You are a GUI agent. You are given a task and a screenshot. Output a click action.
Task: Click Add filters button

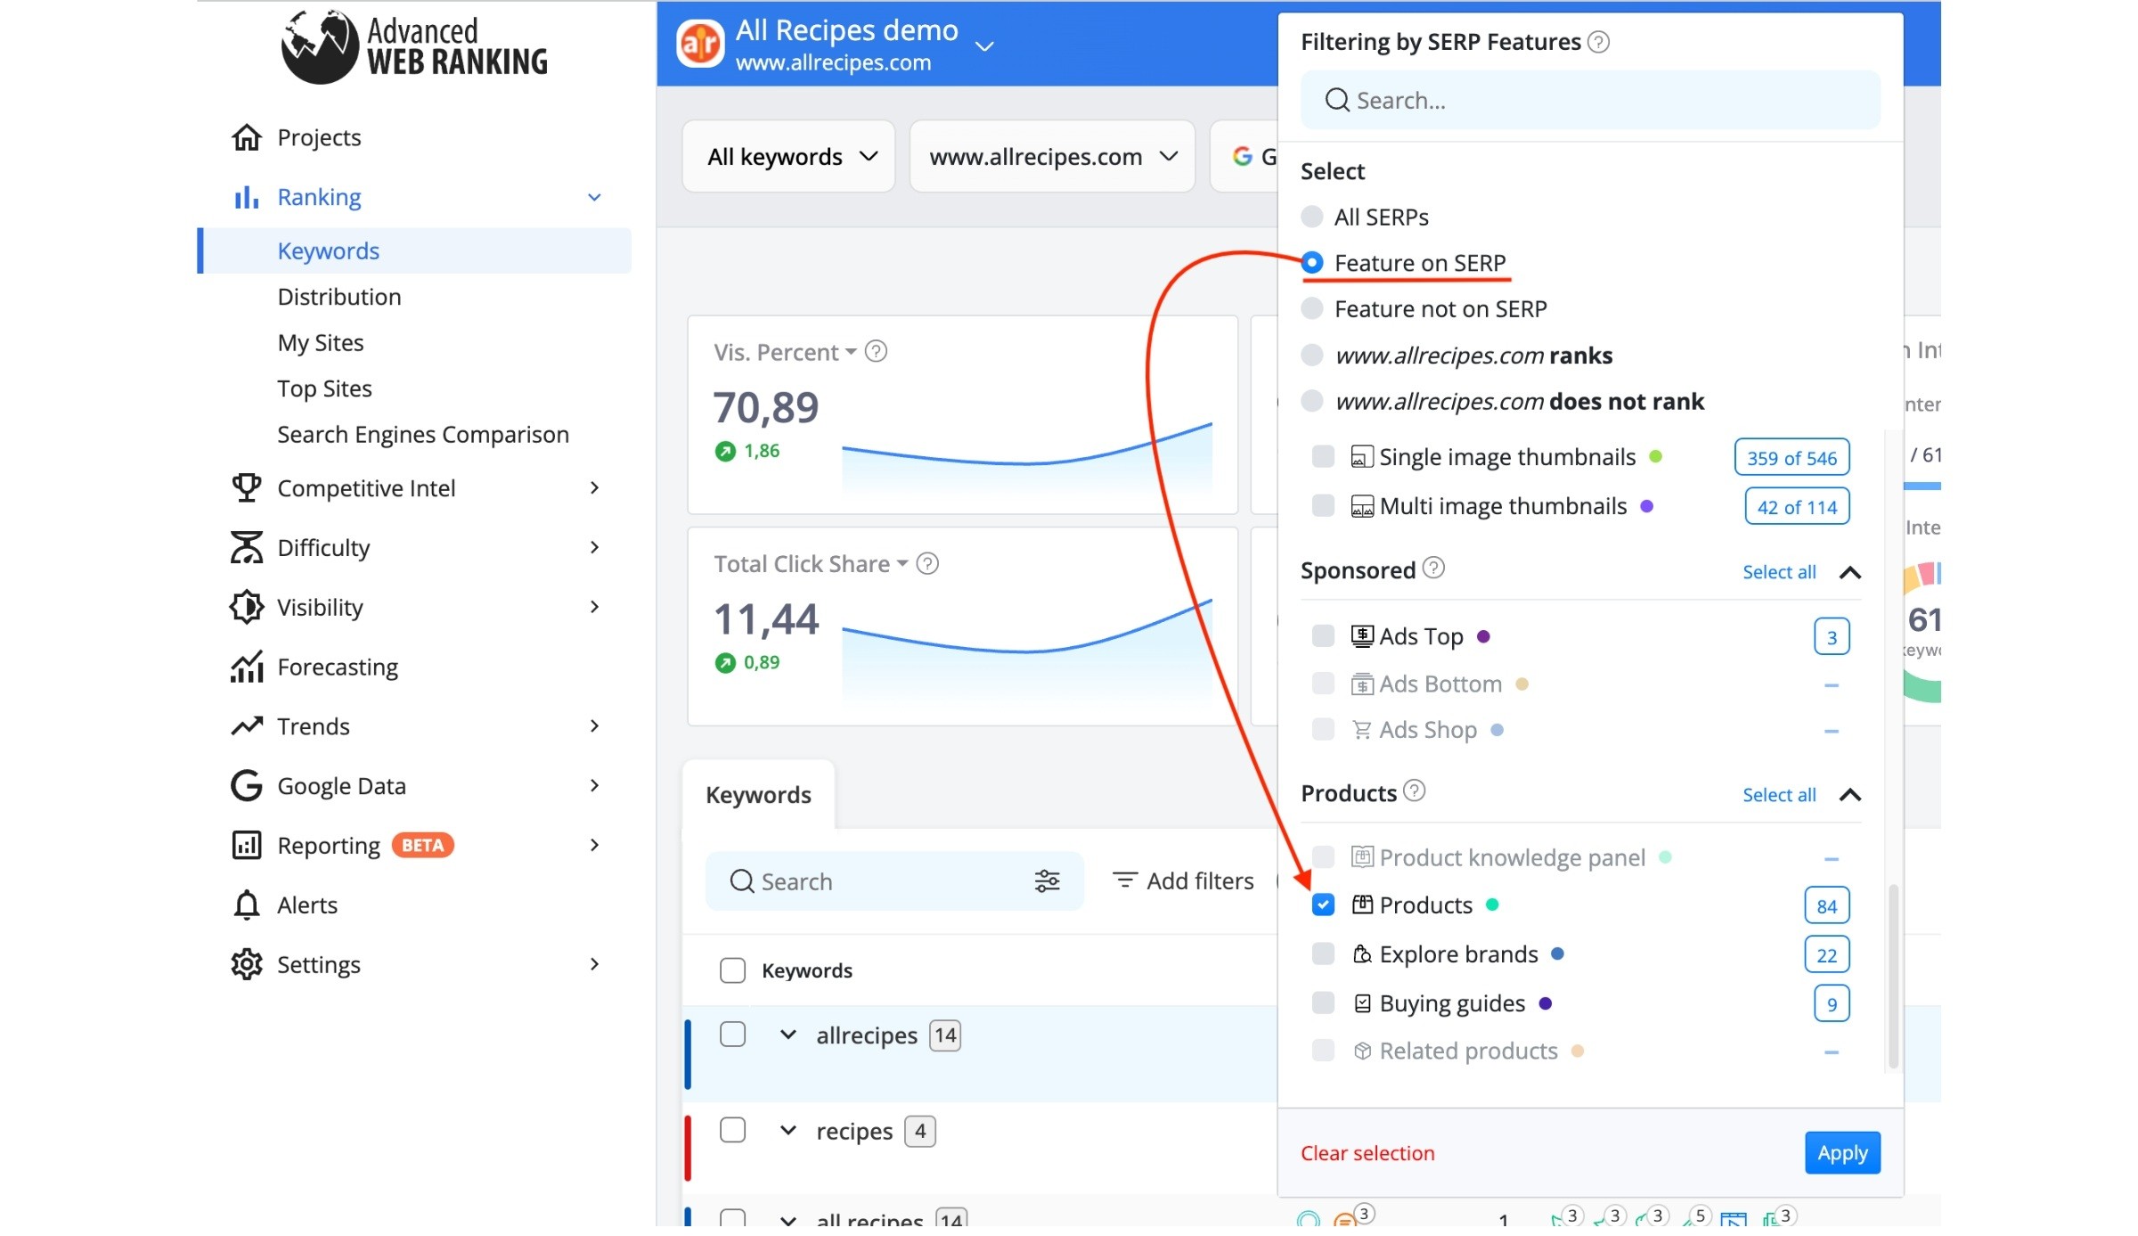[x=1184, y=882]
